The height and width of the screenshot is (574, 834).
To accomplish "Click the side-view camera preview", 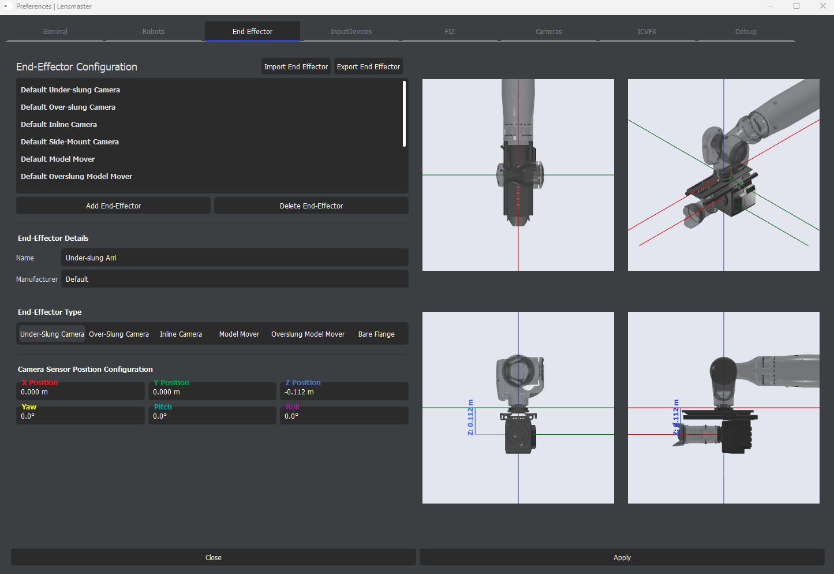I will (x=724, y=408).
